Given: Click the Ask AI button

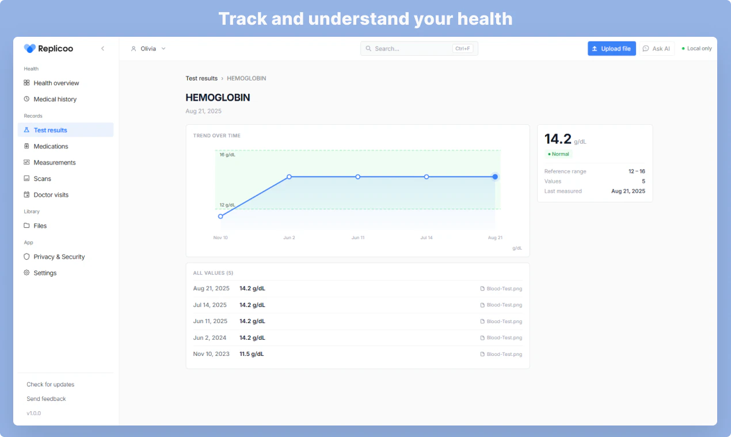Looking at the screenshot, I should tap(657, 49).
